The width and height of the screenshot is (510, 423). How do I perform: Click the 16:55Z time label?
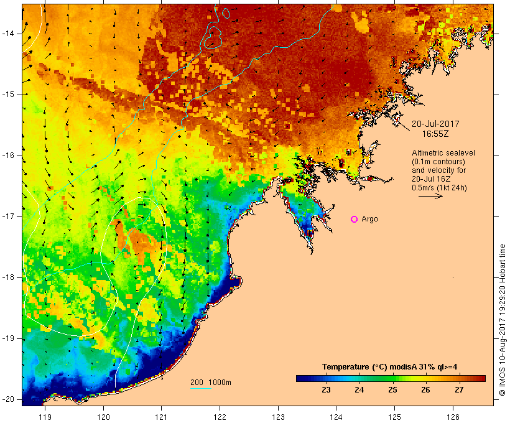(435, 134)
